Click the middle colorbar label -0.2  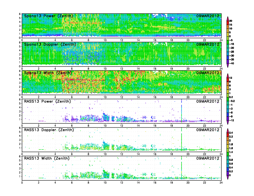[232, 101]
